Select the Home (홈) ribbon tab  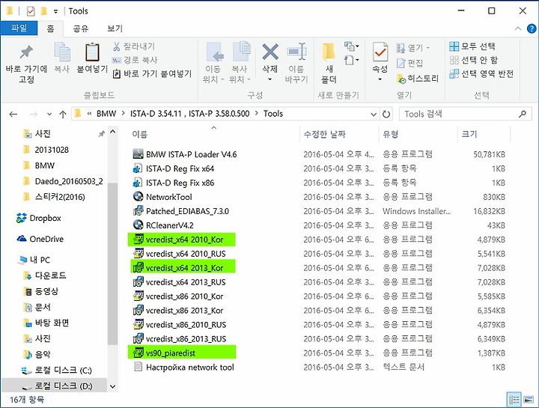point(50,28)
